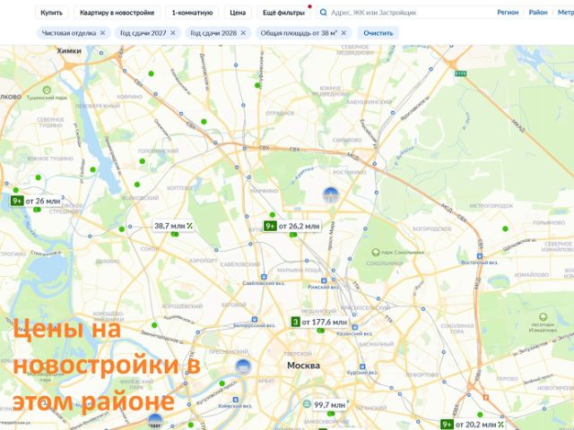Click the green dot marker near Гольяново

click(x=505, y=228)
